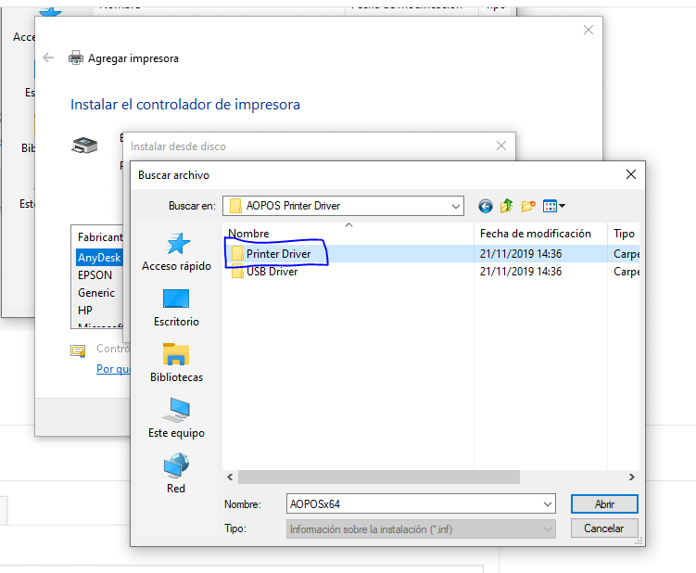Select the Printer Driver folder
Viewport: 696px width, 573px height.
[278, 254]
